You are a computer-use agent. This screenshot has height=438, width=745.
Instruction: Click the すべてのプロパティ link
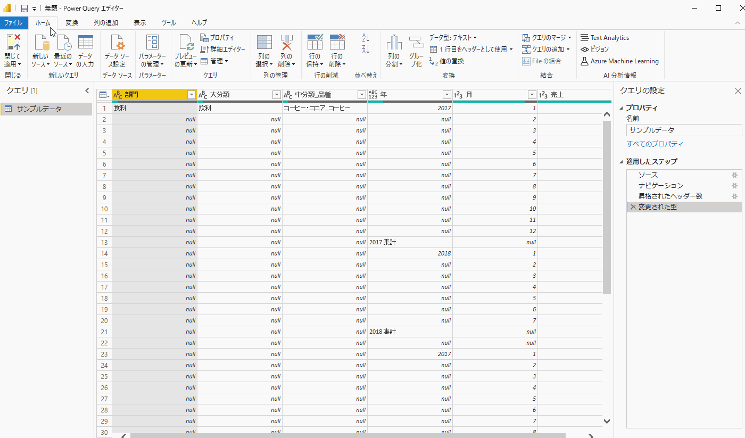(655, 144)
